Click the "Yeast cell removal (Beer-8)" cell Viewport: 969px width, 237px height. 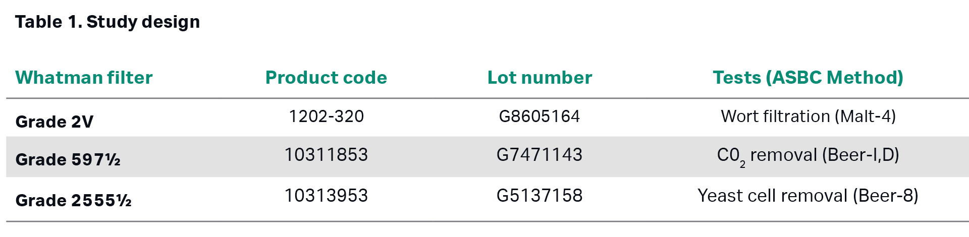coord(807,196)
